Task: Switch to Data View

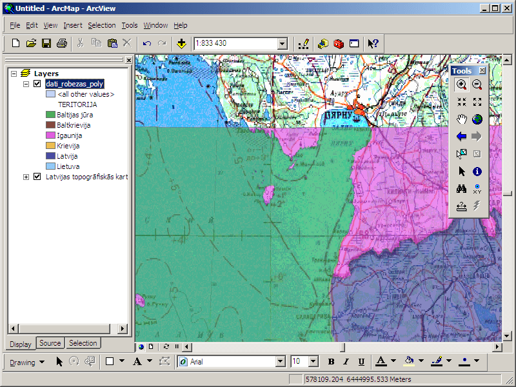Action: (x=141, y=346)
